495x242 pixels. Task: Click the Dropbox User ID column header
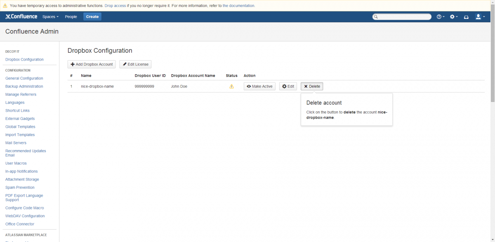click(x=150, y=76)
